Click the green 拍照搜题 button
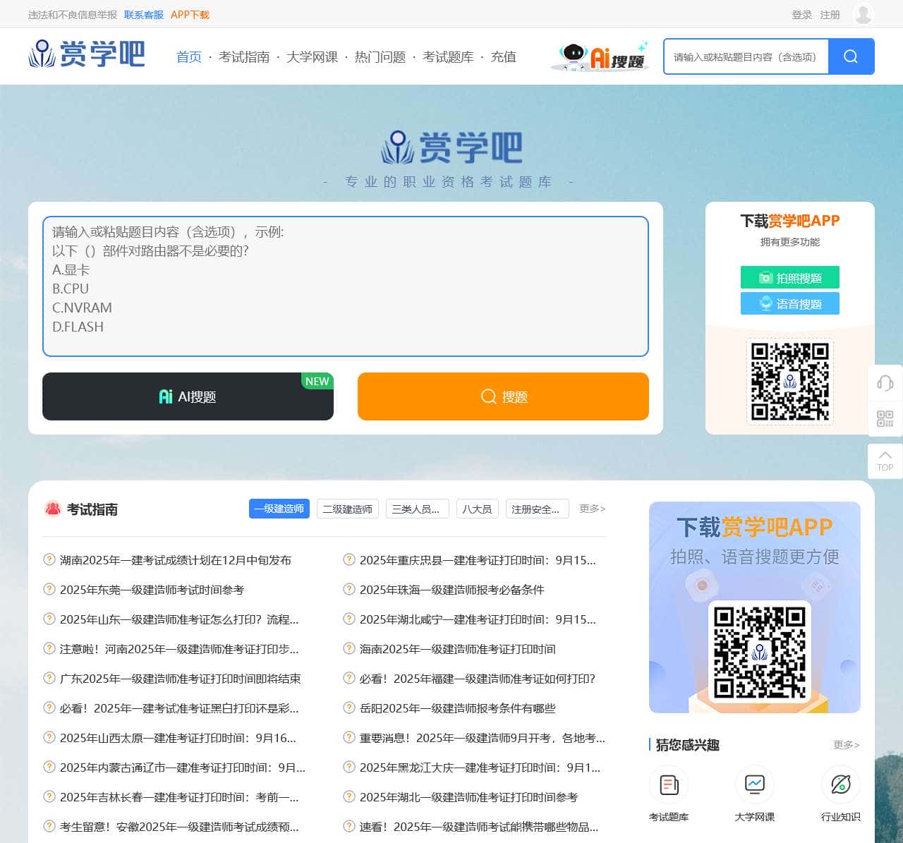 tap(789, 278)
